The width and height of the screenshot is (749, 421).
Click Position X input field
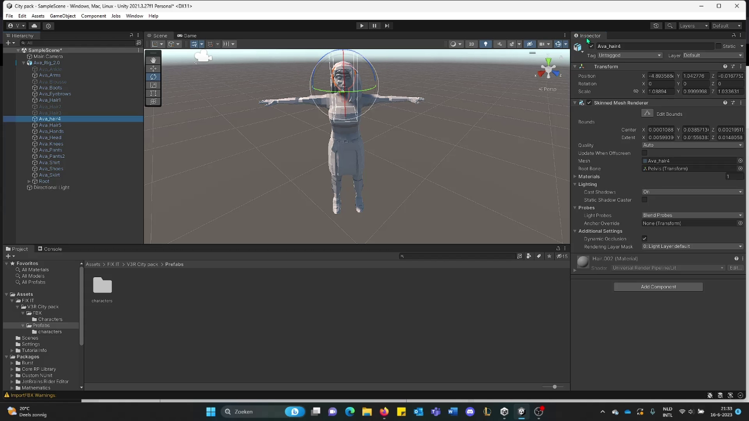click(661, 76)
